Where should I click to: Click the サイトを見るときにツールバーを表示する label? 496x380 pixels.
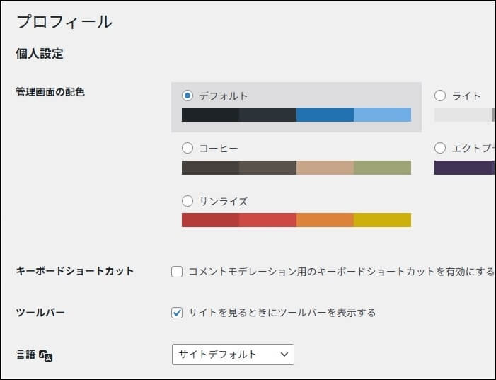282,312
